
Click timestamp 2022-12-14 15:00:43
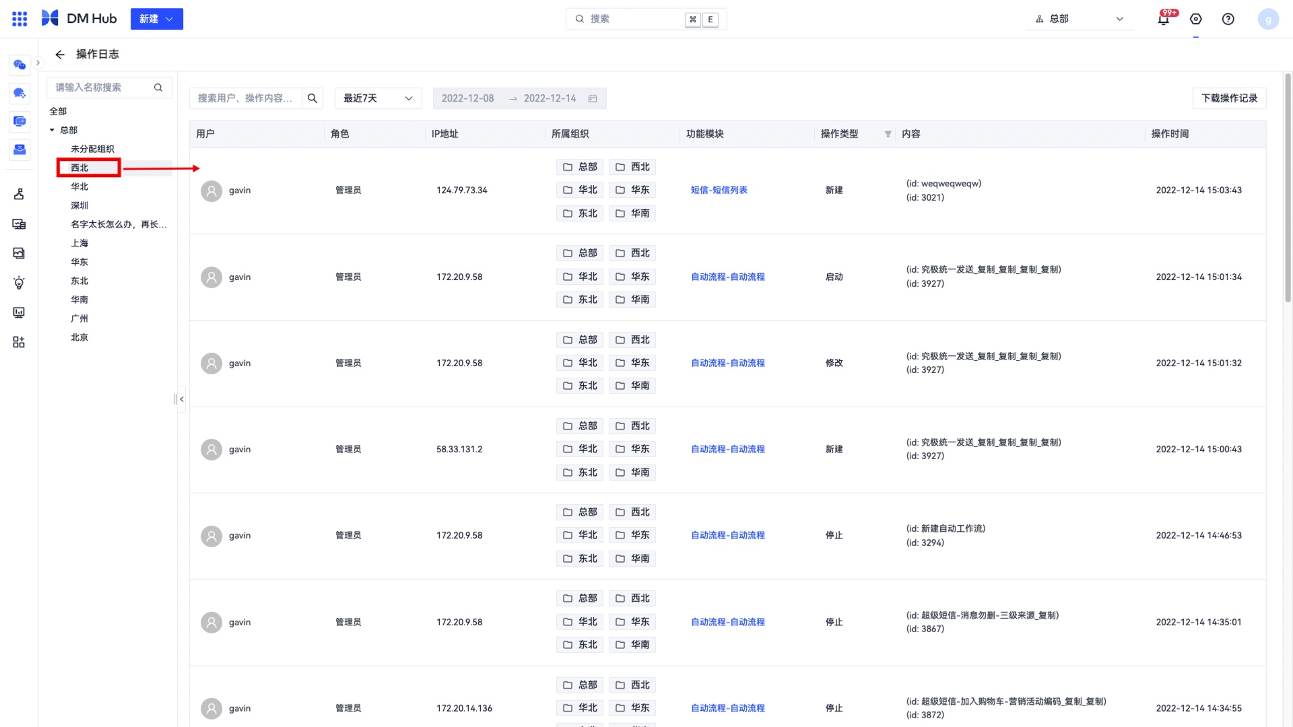[1199, 449]
